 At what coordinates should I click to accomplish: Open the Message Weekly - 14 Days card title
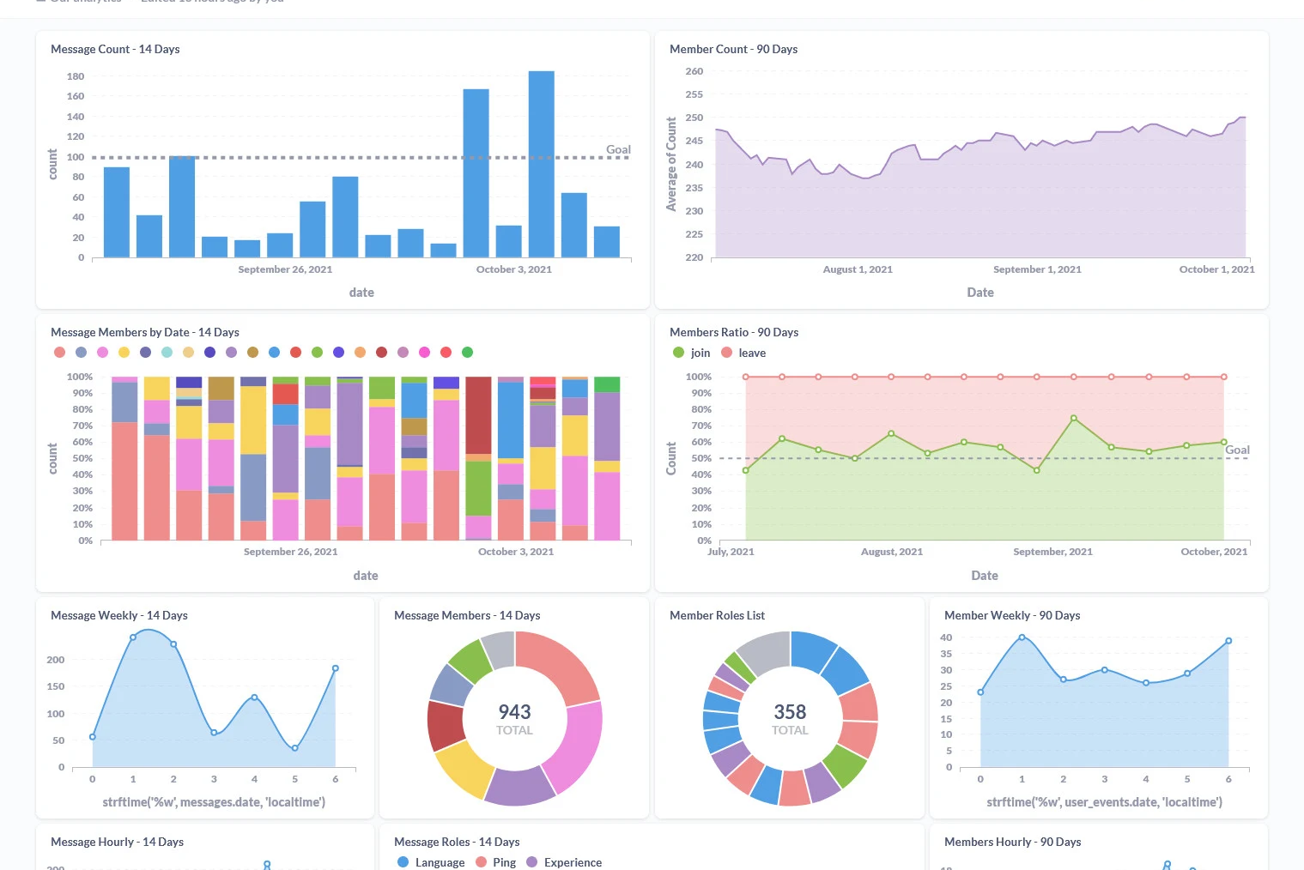119,615
